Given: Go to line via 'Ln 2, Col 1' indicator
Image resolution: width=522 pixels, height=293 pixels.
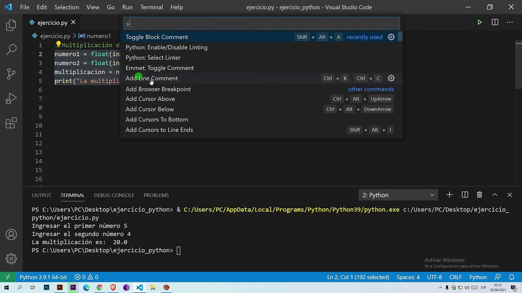Looking at the screenshot, I should (358, 277).
